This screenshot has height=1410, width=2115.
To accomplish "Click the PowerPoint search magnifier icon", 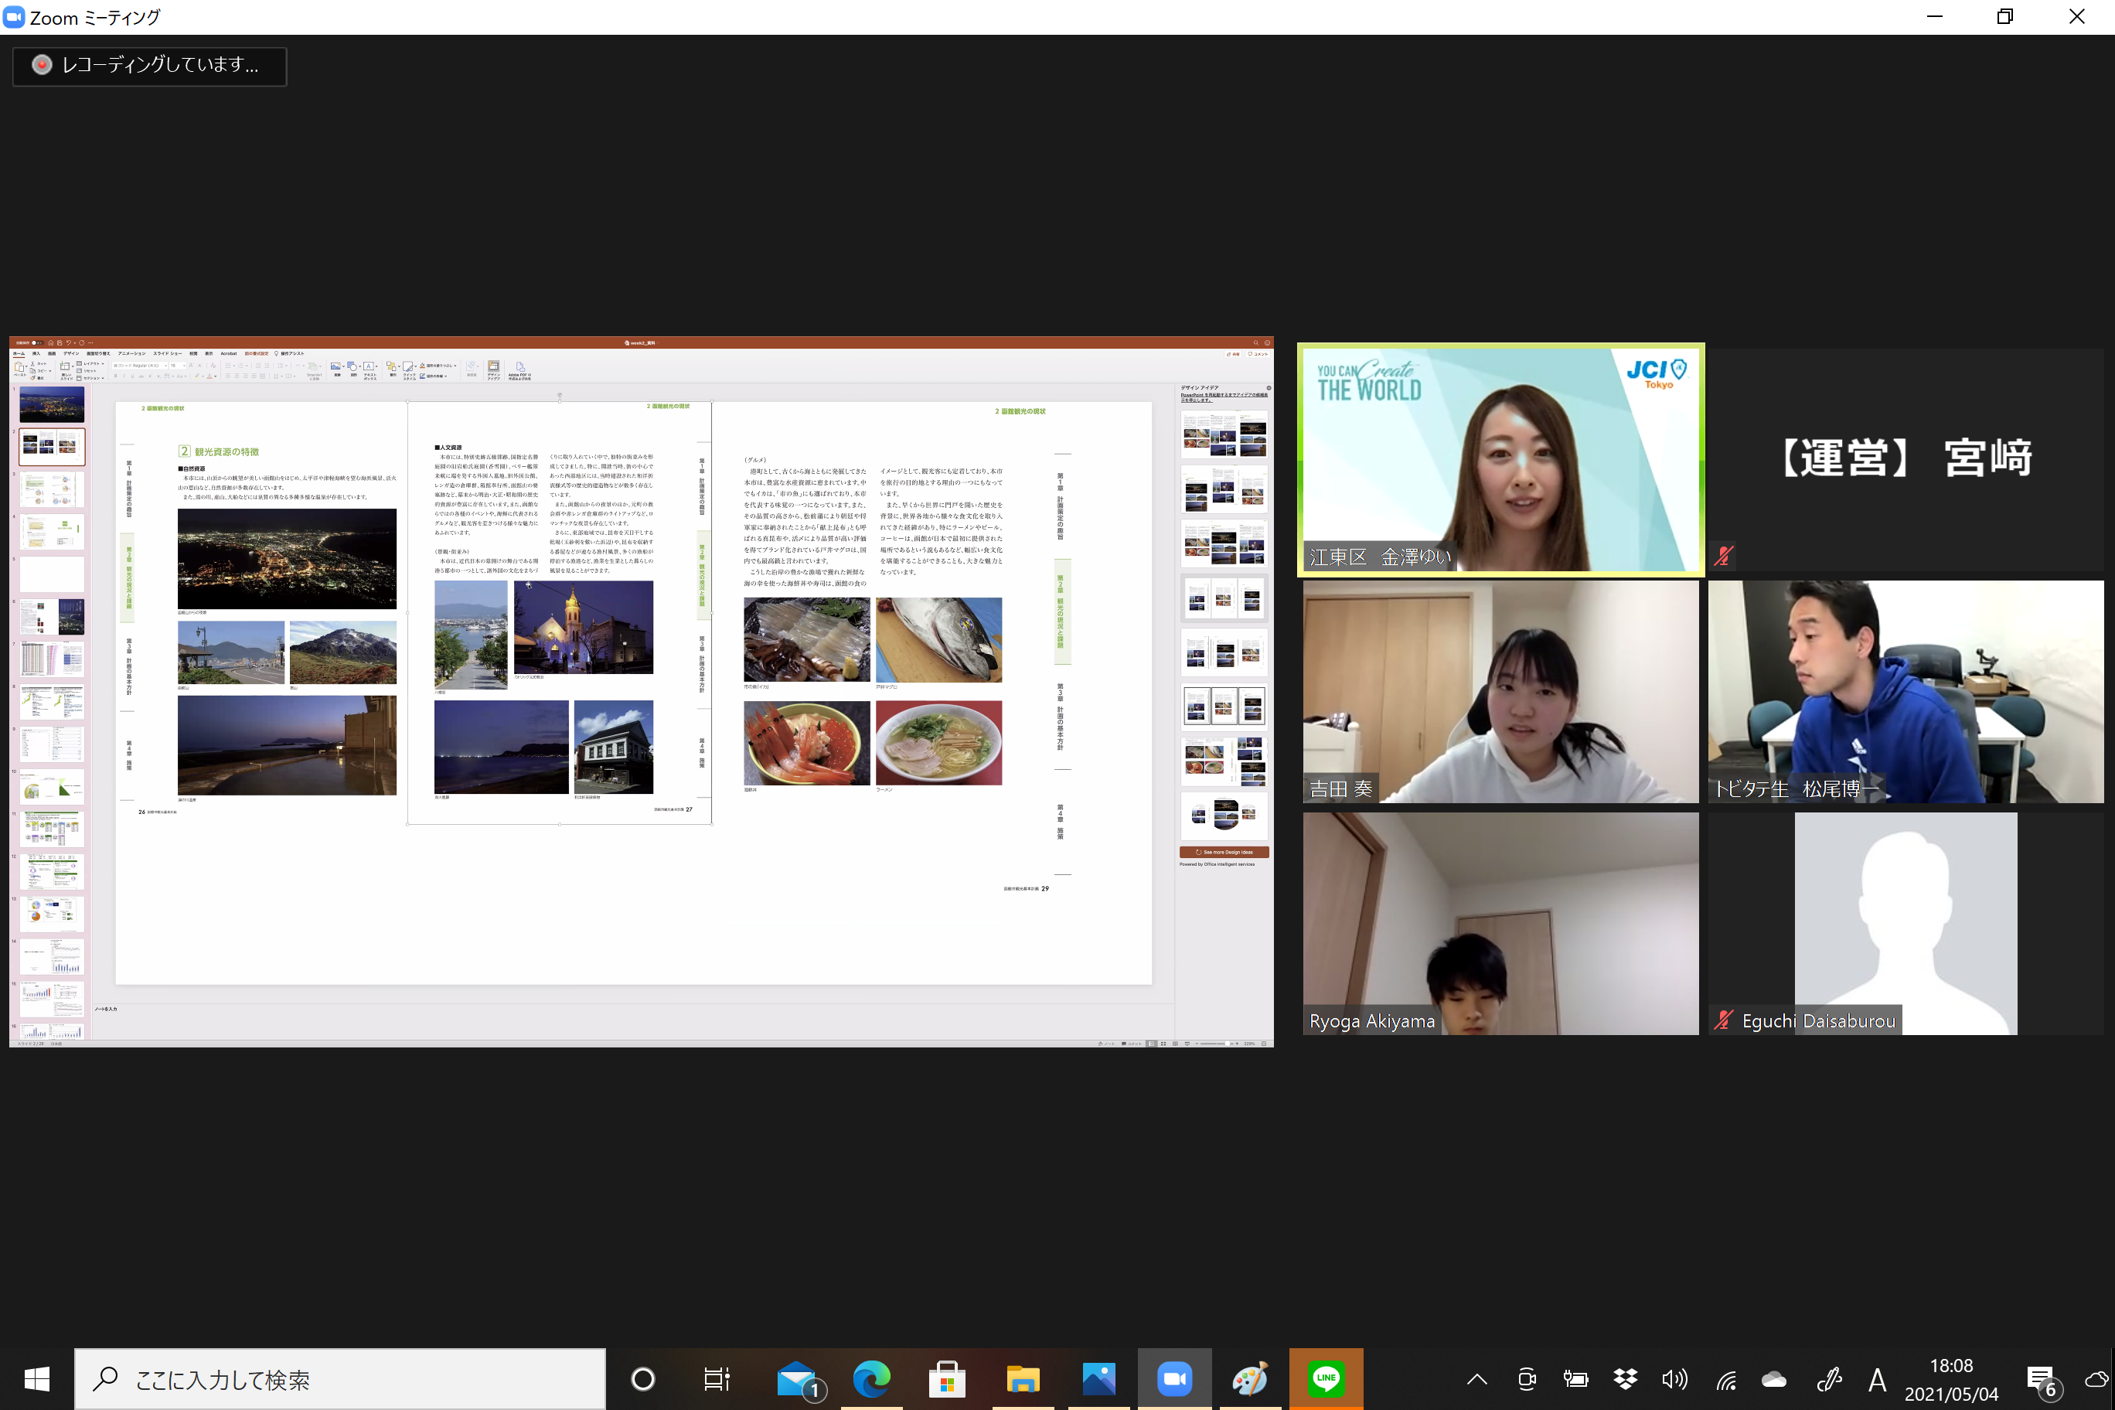I will point(1256,342).
